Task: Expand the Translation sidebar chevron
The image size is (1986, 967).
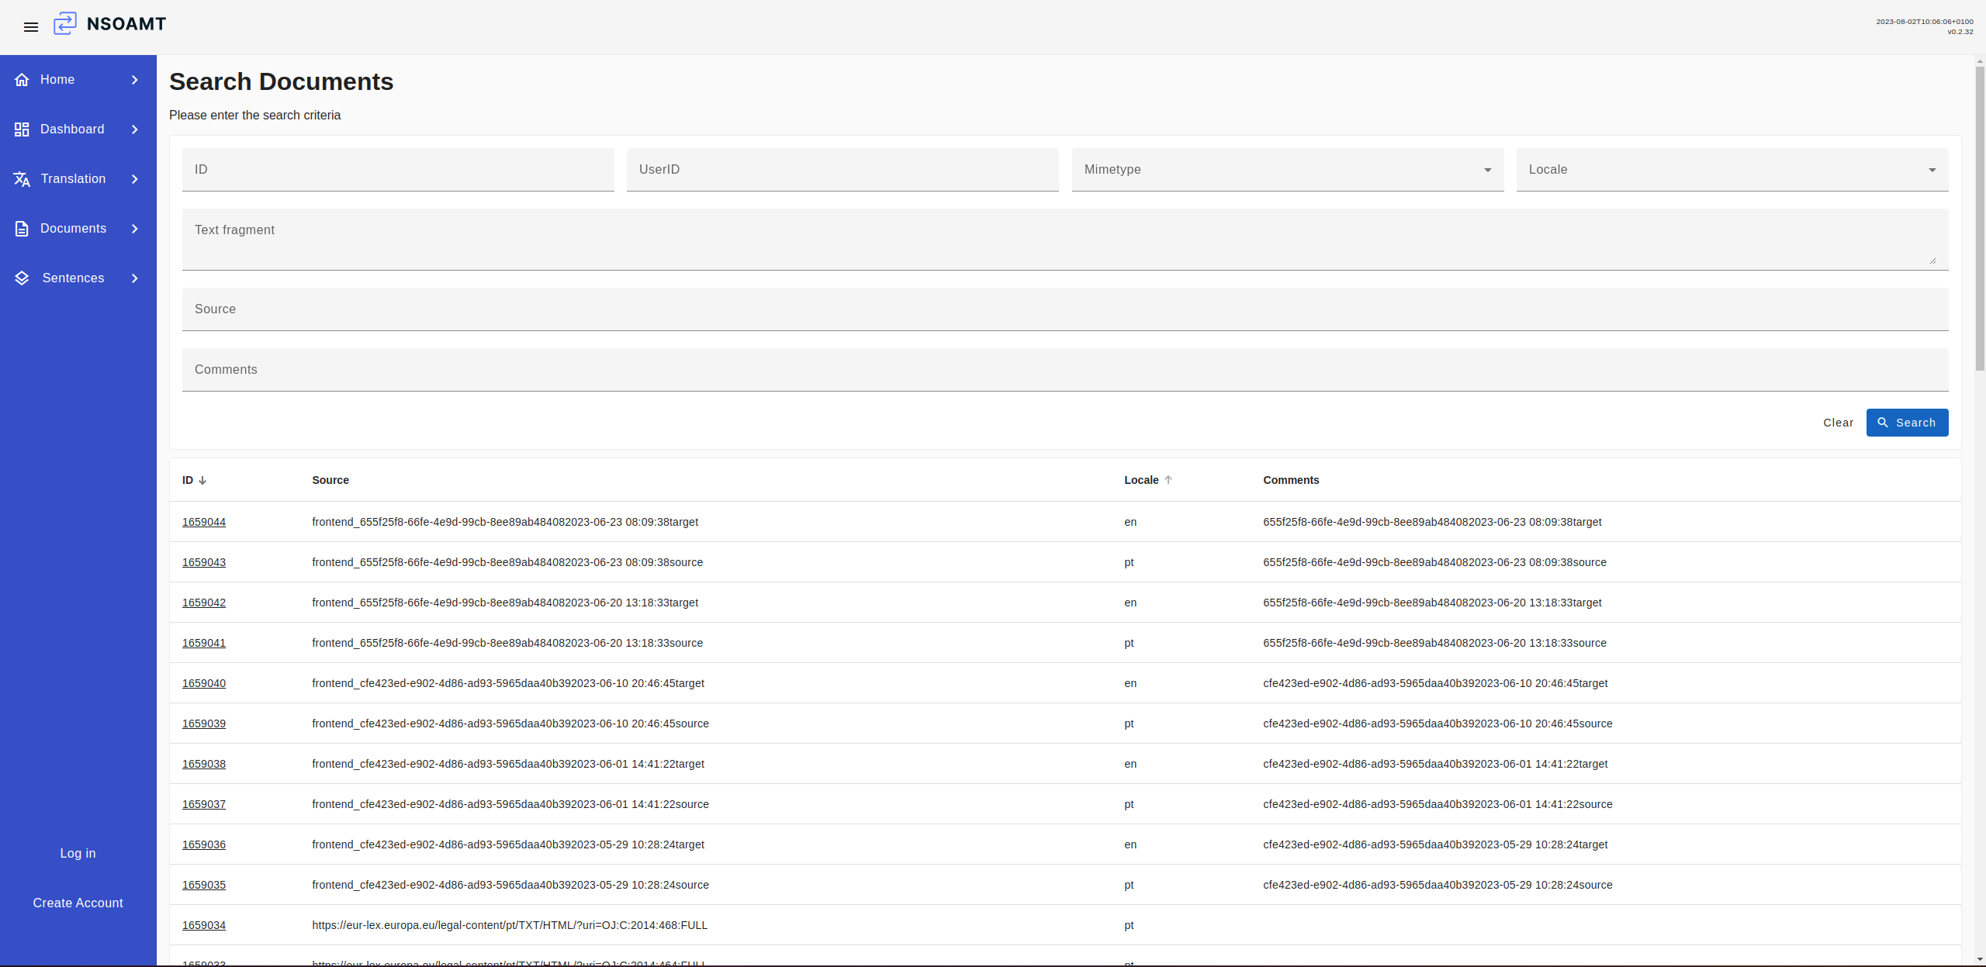Action: tap(135, 179)
